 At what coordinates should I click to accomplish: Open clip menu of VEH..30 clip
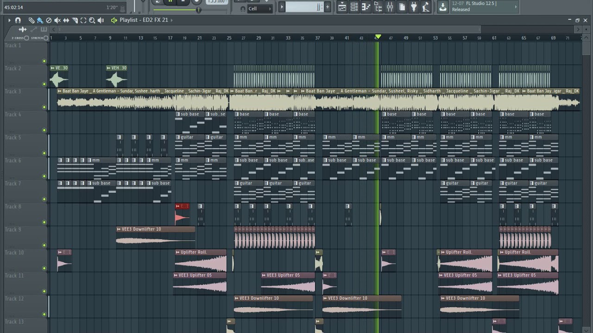coord(109,68)
